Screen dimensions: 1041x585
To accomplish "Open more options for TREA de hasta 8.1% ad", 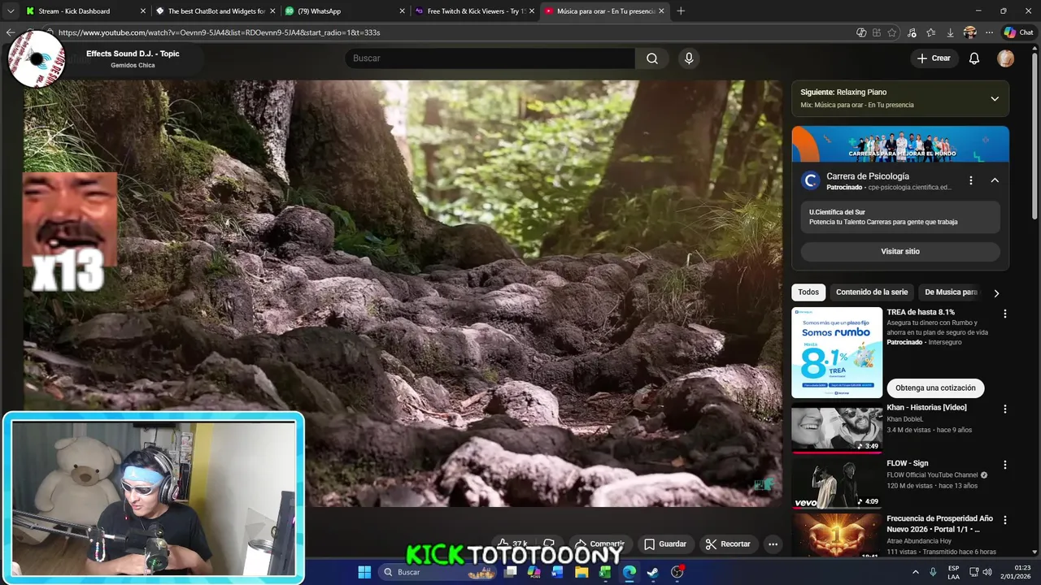I will pyautogui.click(x=1004, y=314).
